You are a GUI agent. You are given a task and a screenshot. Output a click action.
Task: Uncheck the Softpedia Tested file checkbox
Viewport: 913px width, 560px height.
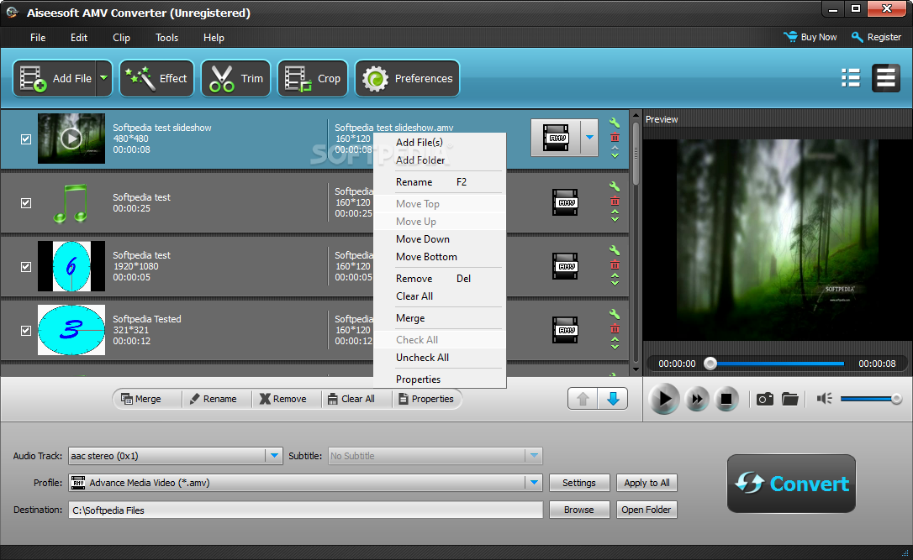click(26, 330)
